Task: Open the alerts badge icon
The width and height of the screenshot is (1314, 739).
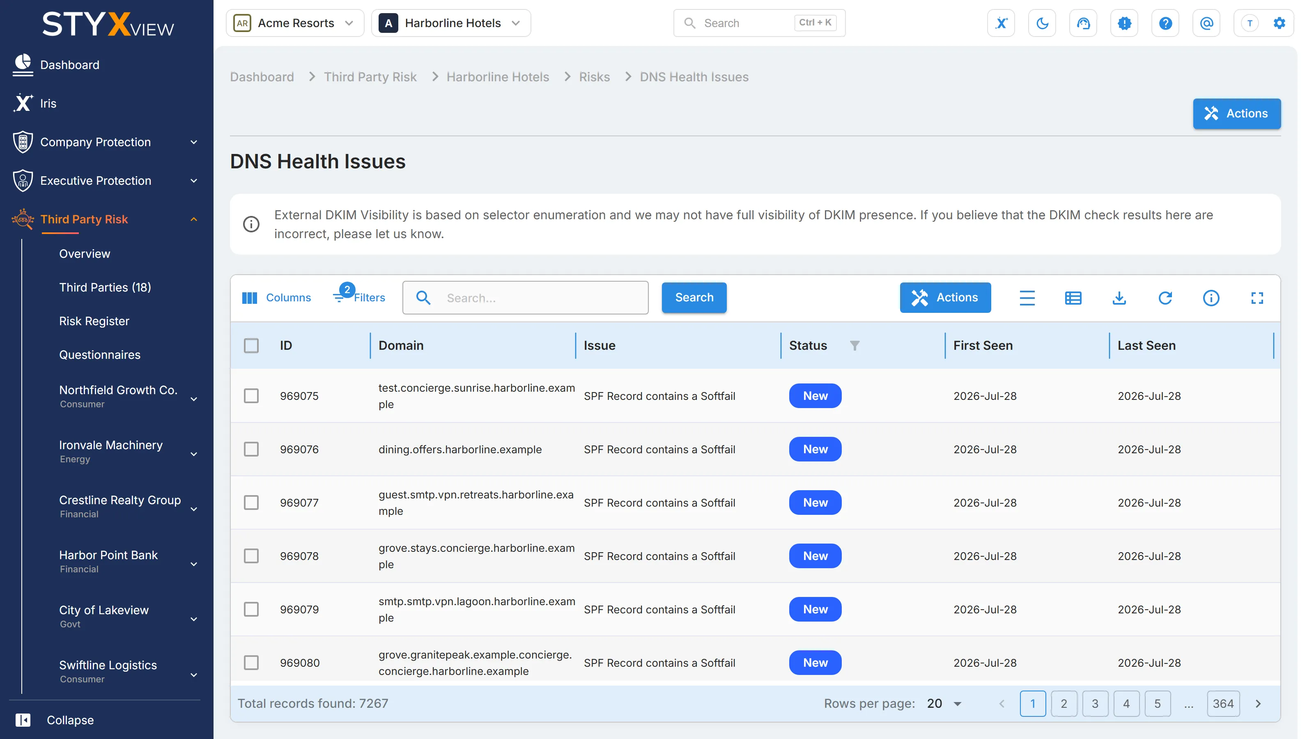Action: click(1124, 23)
